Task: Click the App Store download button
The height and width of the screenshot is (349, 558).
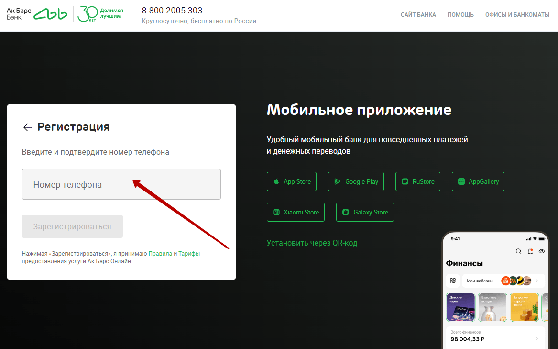Action: 292,181
